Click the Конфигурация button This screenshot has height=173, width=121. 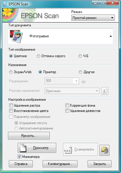click(x=60, y=164)
